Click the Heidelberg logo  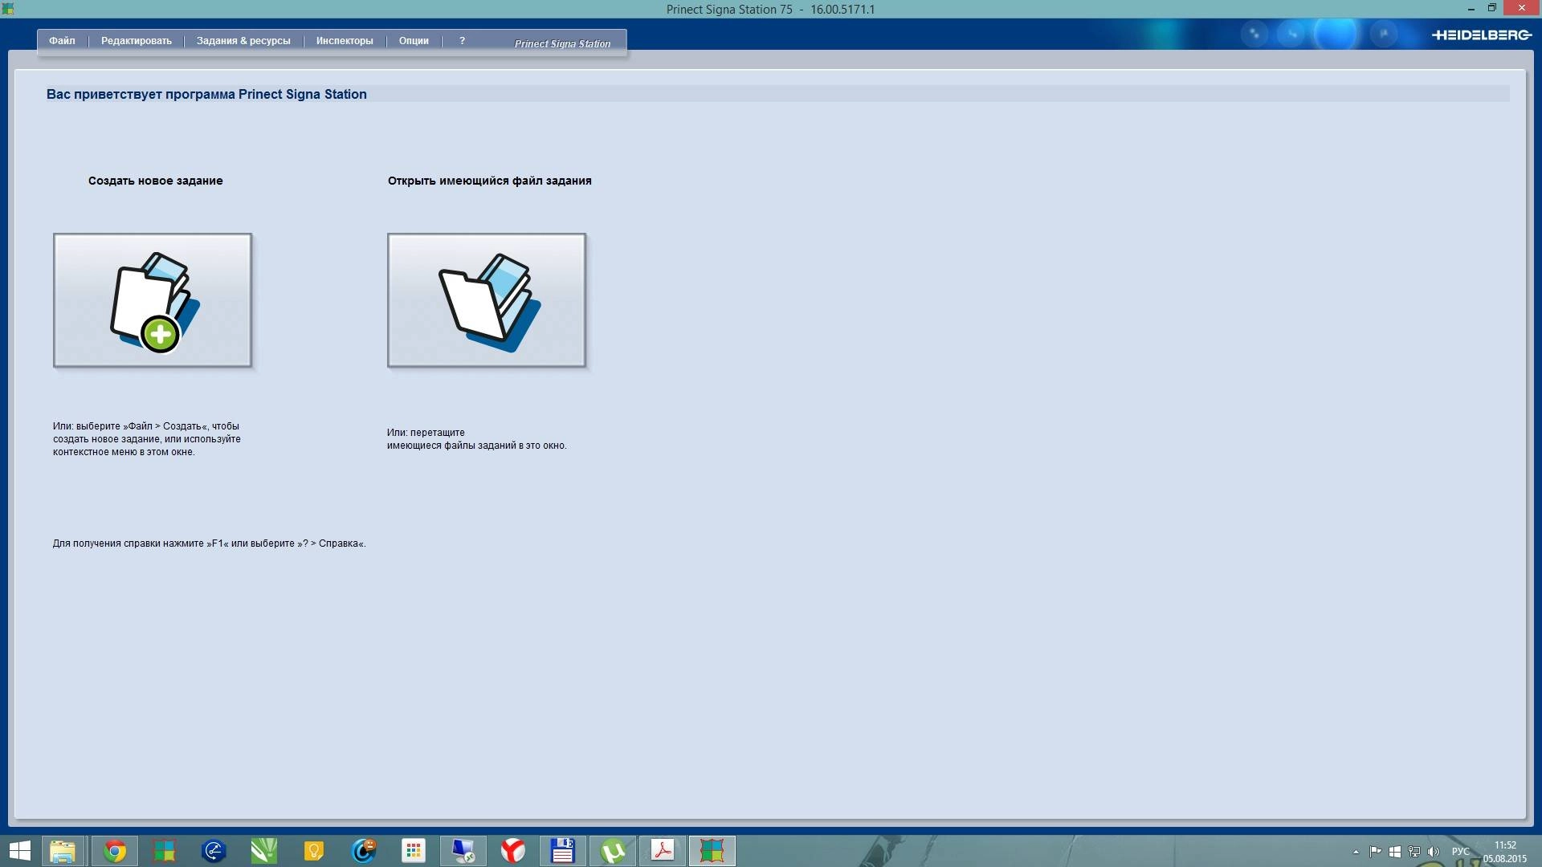click(x=1481, y=35)
